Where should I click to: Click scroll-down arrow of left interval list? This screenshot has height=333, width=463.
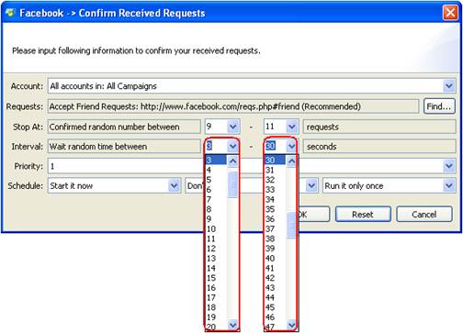click(232, 325)
